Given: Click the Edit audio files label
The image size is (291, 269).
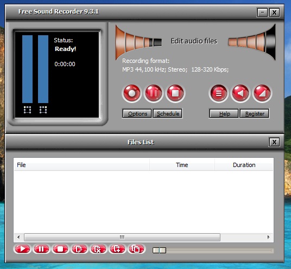Looking at the screenshot, I should coord(194,41).
